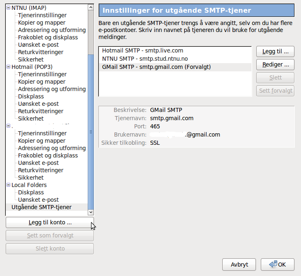
Task: Click the greyed Slett button
Action: (275, 78)
